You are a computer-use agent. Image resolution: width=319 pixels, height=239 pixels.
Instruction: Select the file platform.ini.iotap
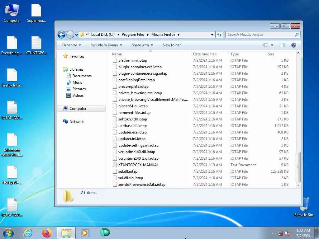[133, 60]
